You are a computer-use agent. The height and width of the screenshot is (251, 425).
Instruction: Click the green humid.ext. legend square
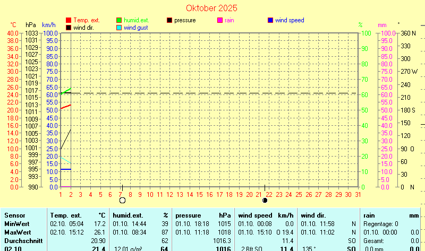tap(120, 20)
